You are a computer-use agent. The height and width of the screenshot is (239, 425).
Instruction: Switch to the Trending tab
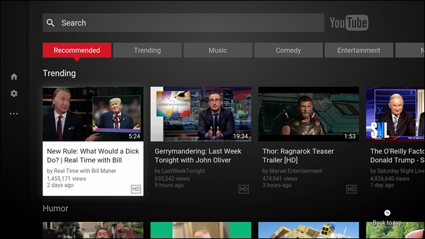[148, 50]
